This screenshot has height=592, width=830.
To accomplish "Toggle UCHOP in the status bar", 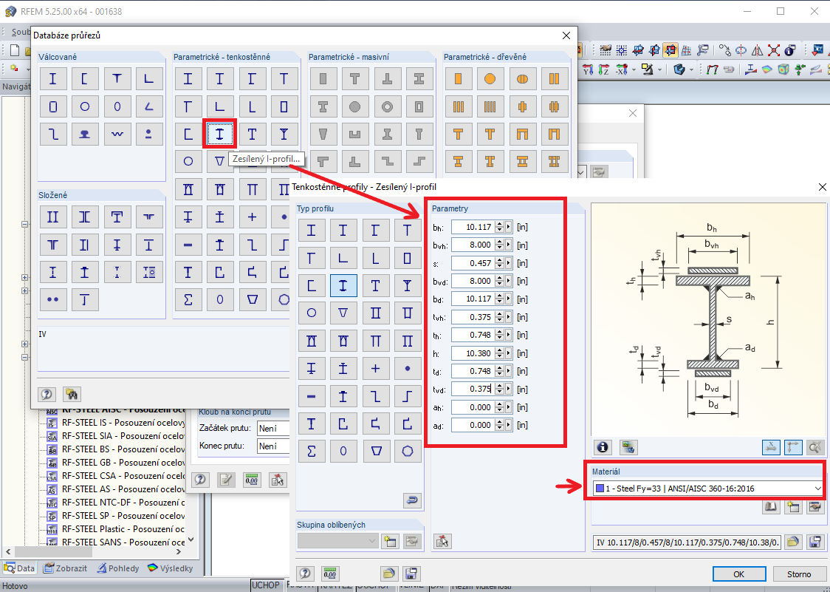I will (x=266, y=585).
